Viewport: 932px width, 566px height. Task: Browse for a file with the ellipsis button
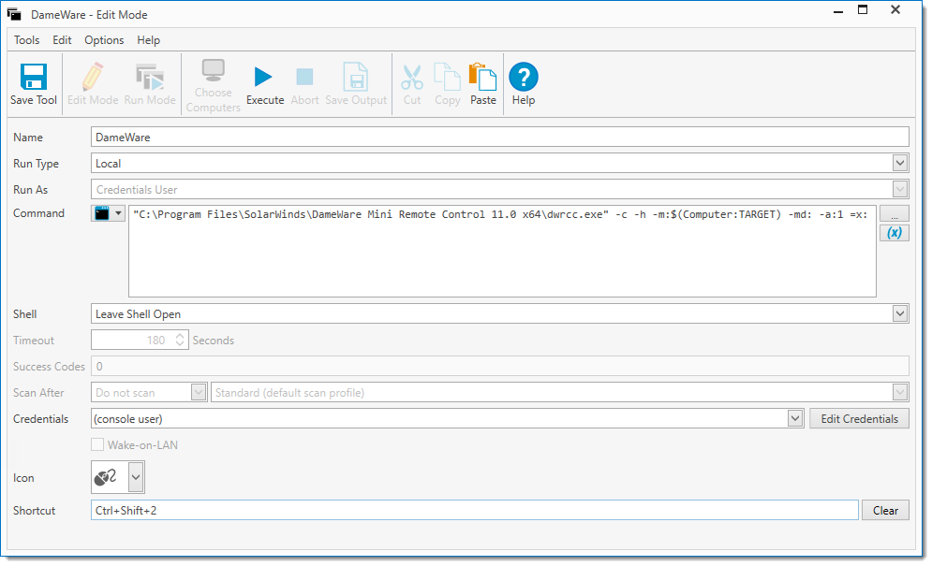click(x=894, y=214)
